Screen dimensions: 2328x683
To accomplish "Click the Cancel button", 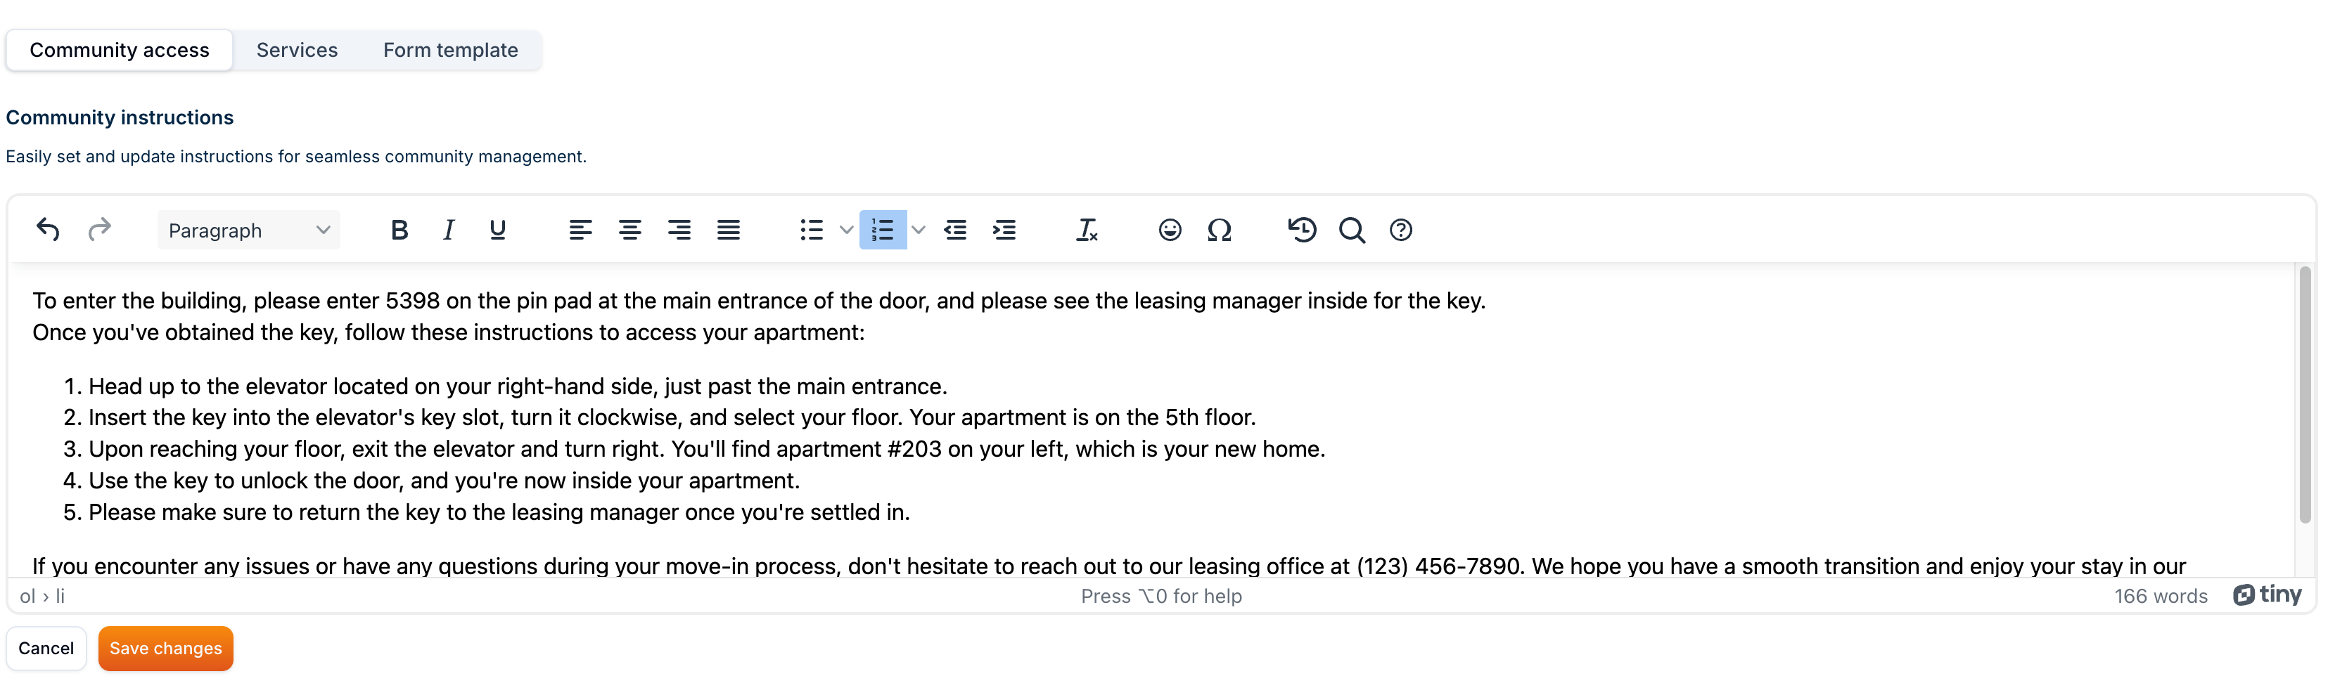I will click(46, 649).
